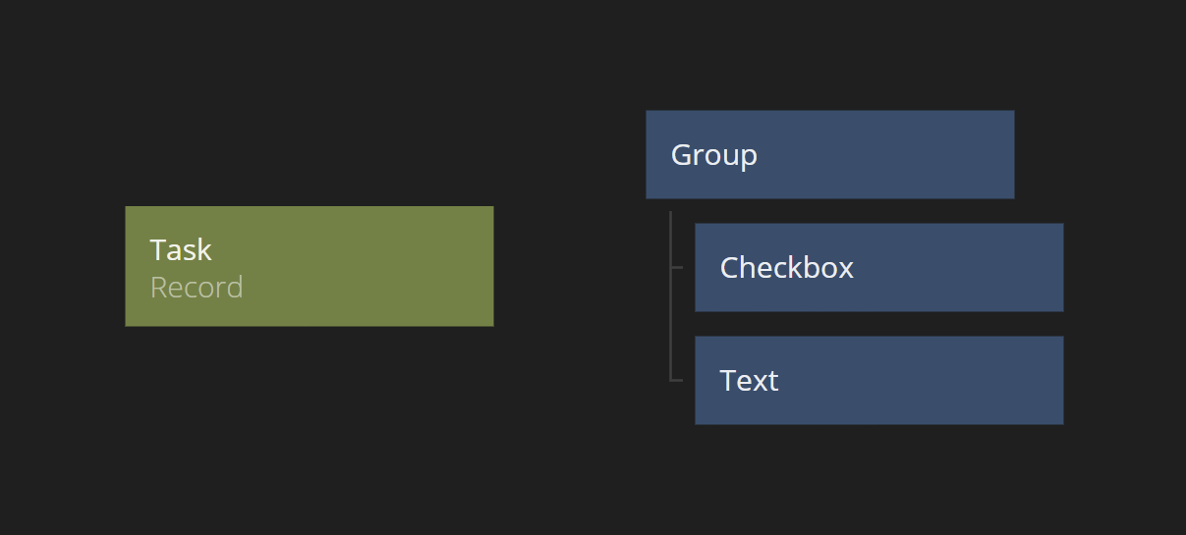Click empty canvas between Task and Group
This screenshot has height=535, width=1186.
(570, 265)
